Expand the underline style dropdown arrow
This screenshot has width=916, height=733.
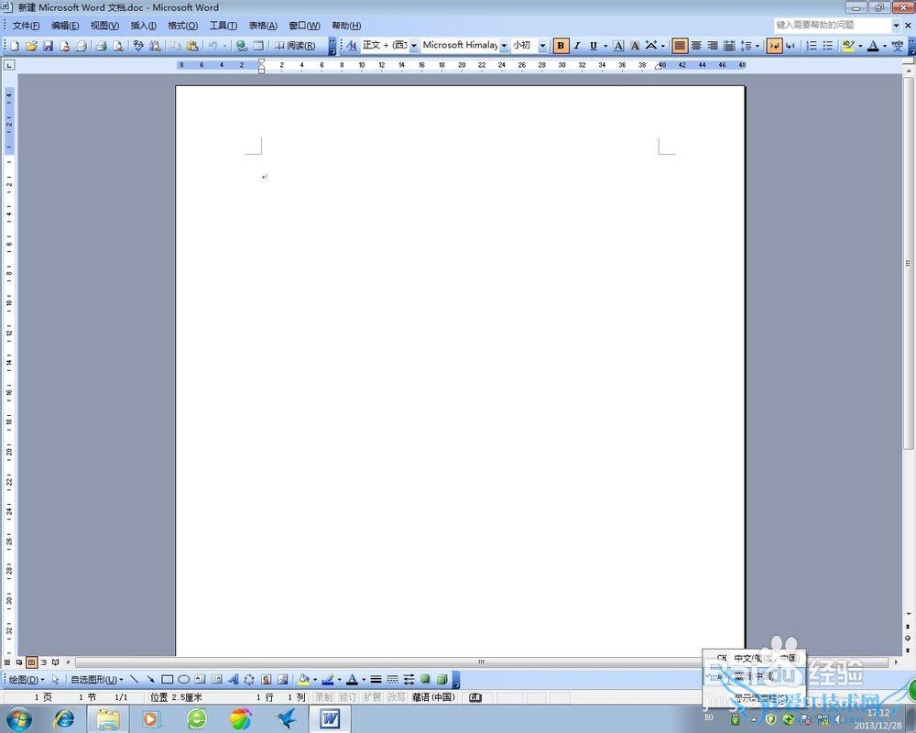(x=605, y=46)
